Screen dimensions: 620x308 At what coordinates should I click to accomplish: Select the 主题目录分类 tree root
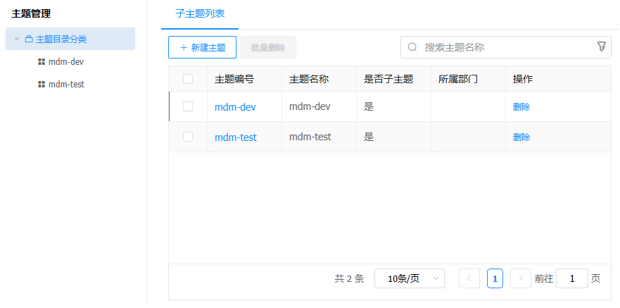(x=70, y=39)
